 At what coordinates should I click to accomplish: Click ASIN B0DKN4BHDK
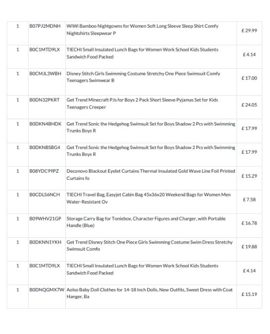tap(45, 124)
